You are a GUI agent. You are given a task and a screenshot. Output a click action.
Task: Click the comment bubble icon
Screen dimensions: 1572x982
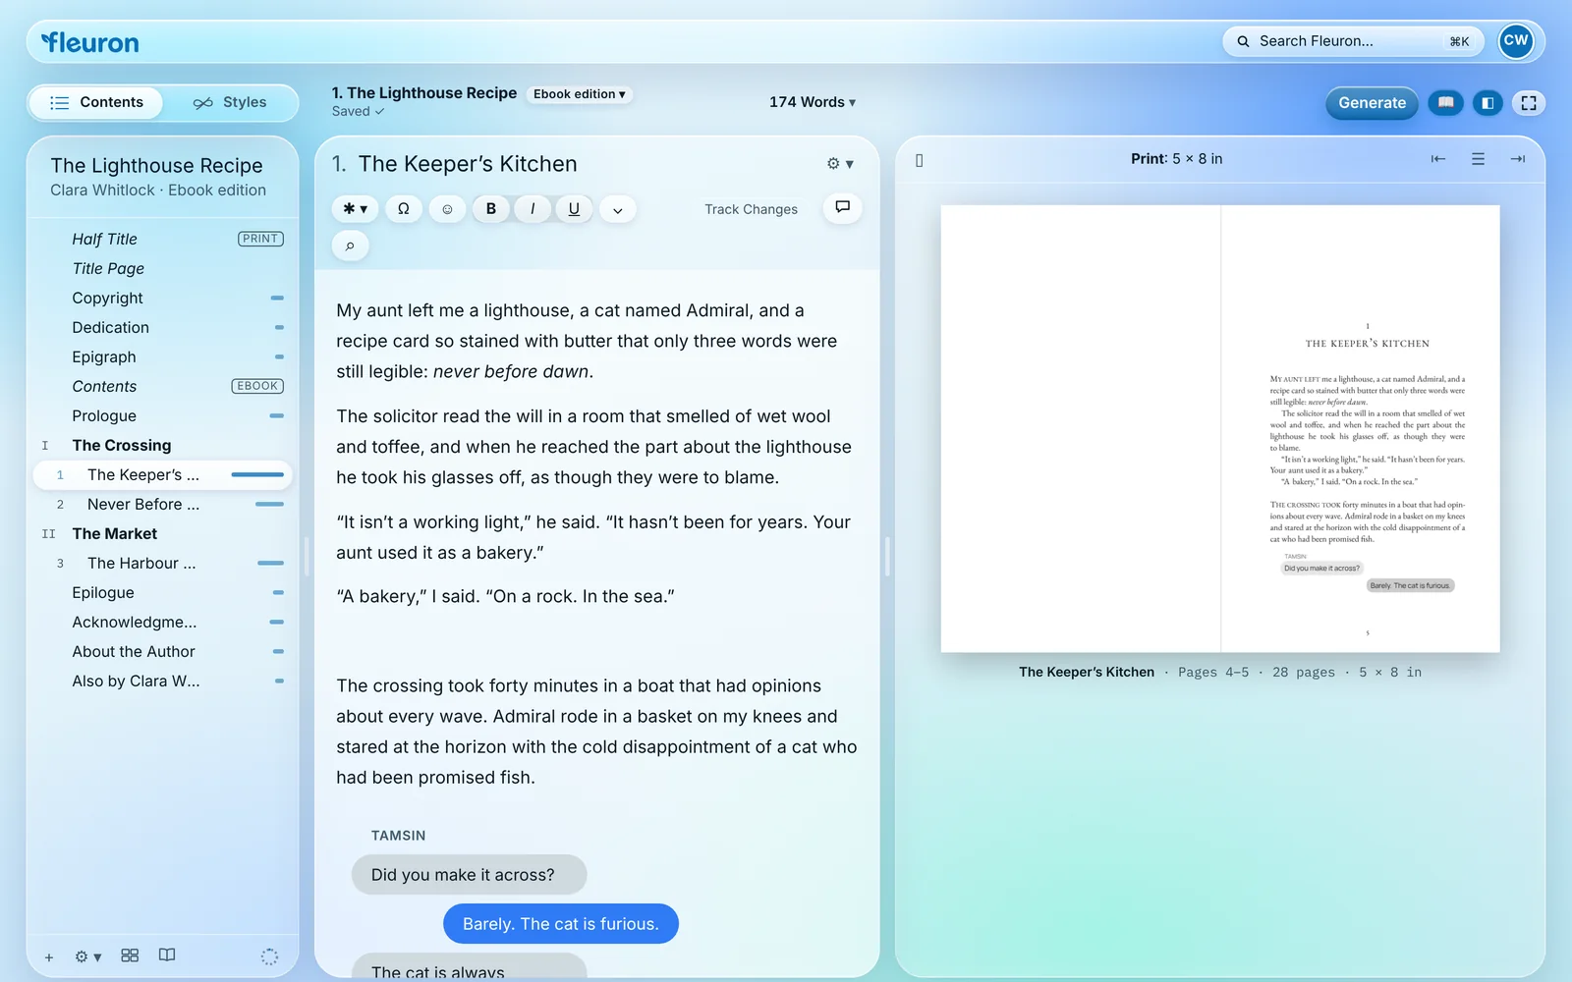pyautogui.click(x=842, y=207)
